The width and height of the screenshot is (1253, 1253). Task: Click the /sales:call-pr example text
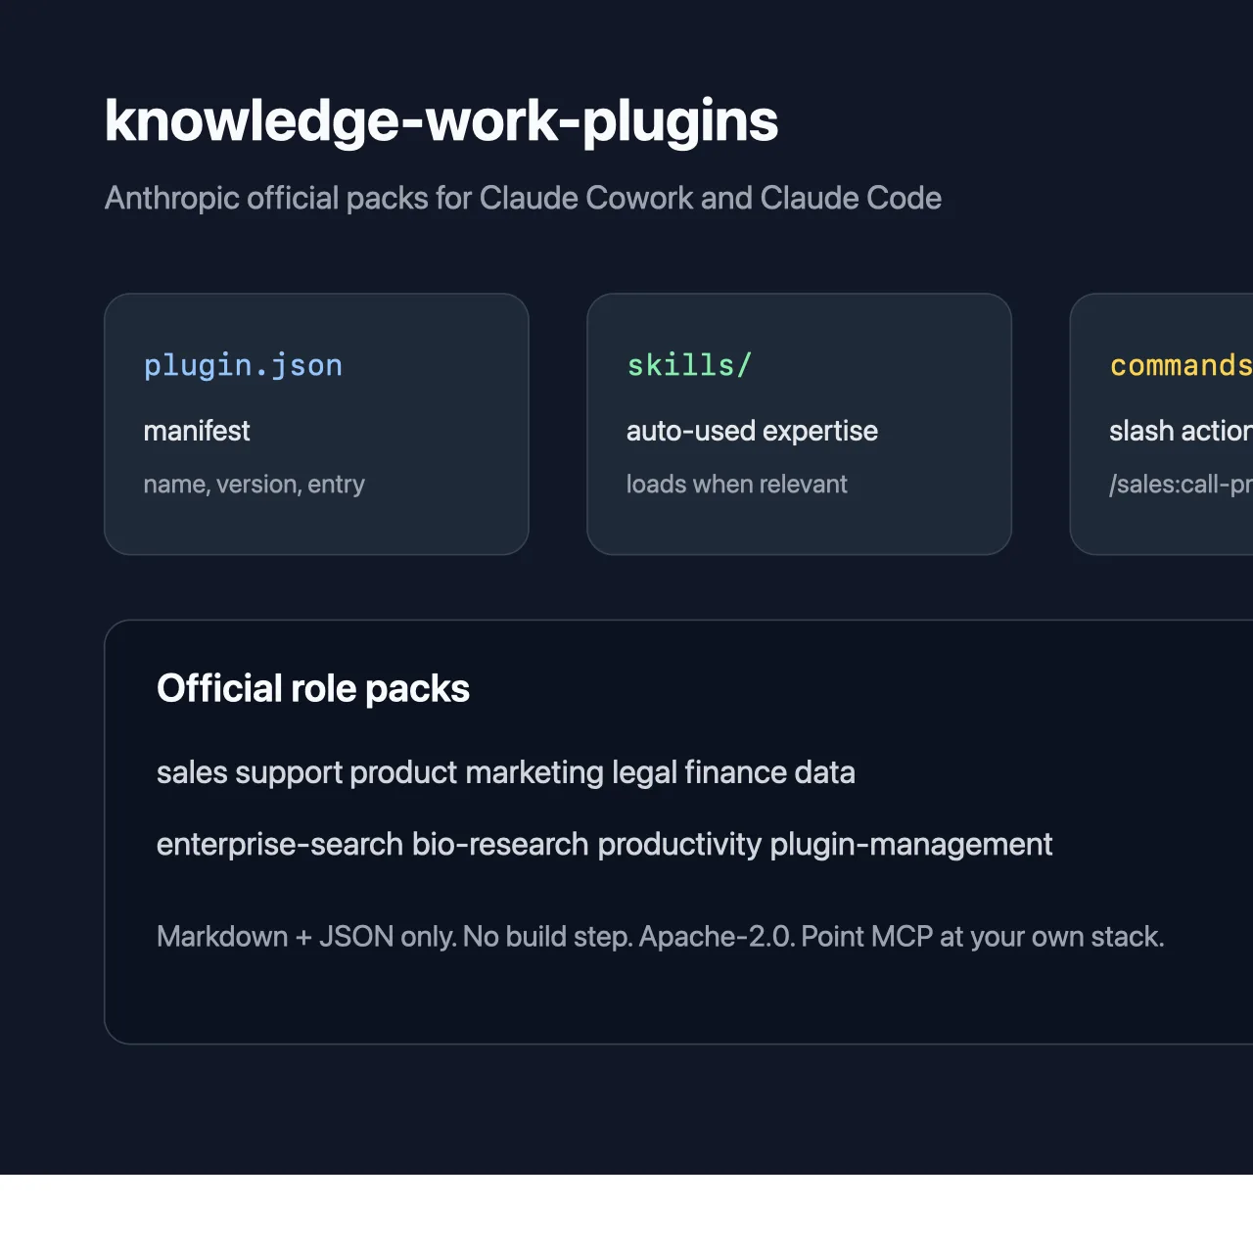pos(1181,485)
